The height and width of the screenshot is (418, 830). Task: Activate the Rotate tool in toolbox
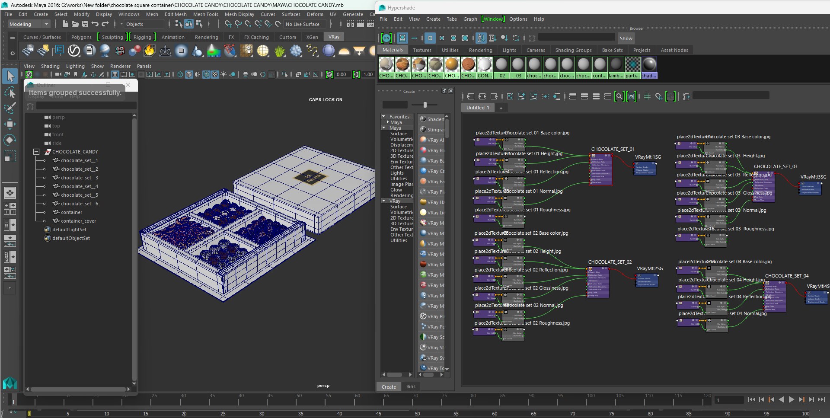[10, 140]
